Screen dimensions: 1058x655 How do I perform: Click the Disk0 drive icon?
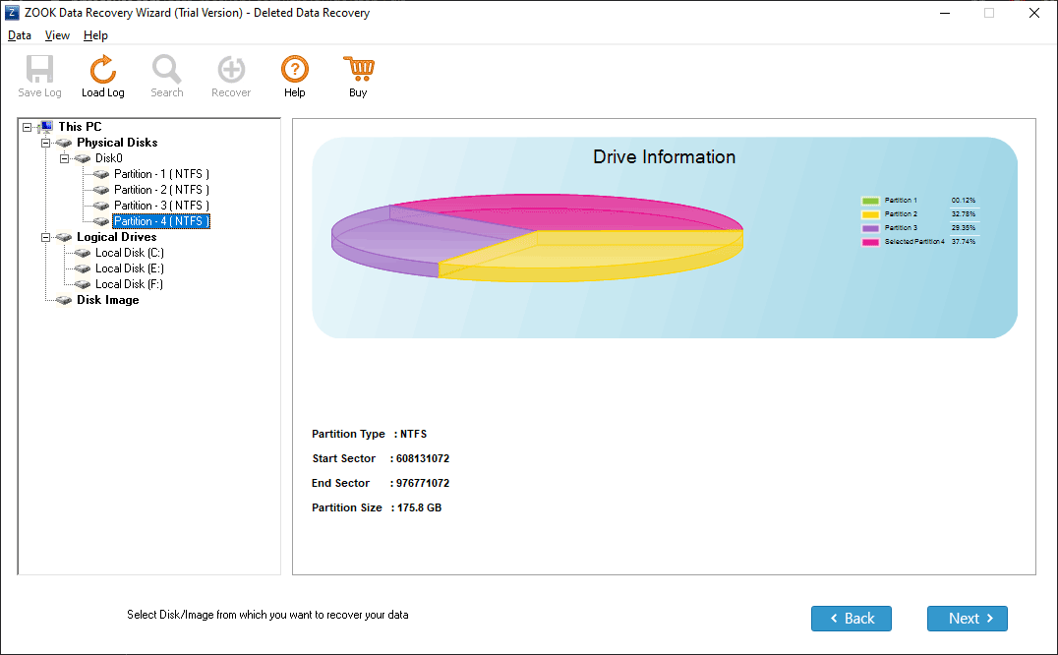coord(83,158)
